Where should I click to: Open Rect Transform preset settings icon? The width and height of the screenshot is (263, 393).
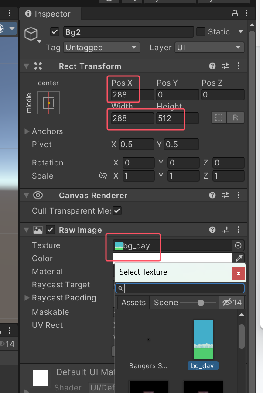[x=225, y=66]
